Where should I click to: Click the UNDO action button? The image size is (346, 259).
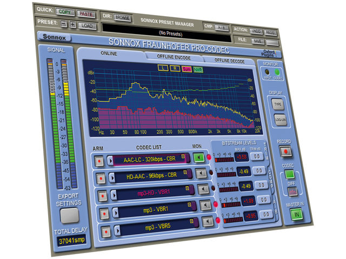point(256,31)
